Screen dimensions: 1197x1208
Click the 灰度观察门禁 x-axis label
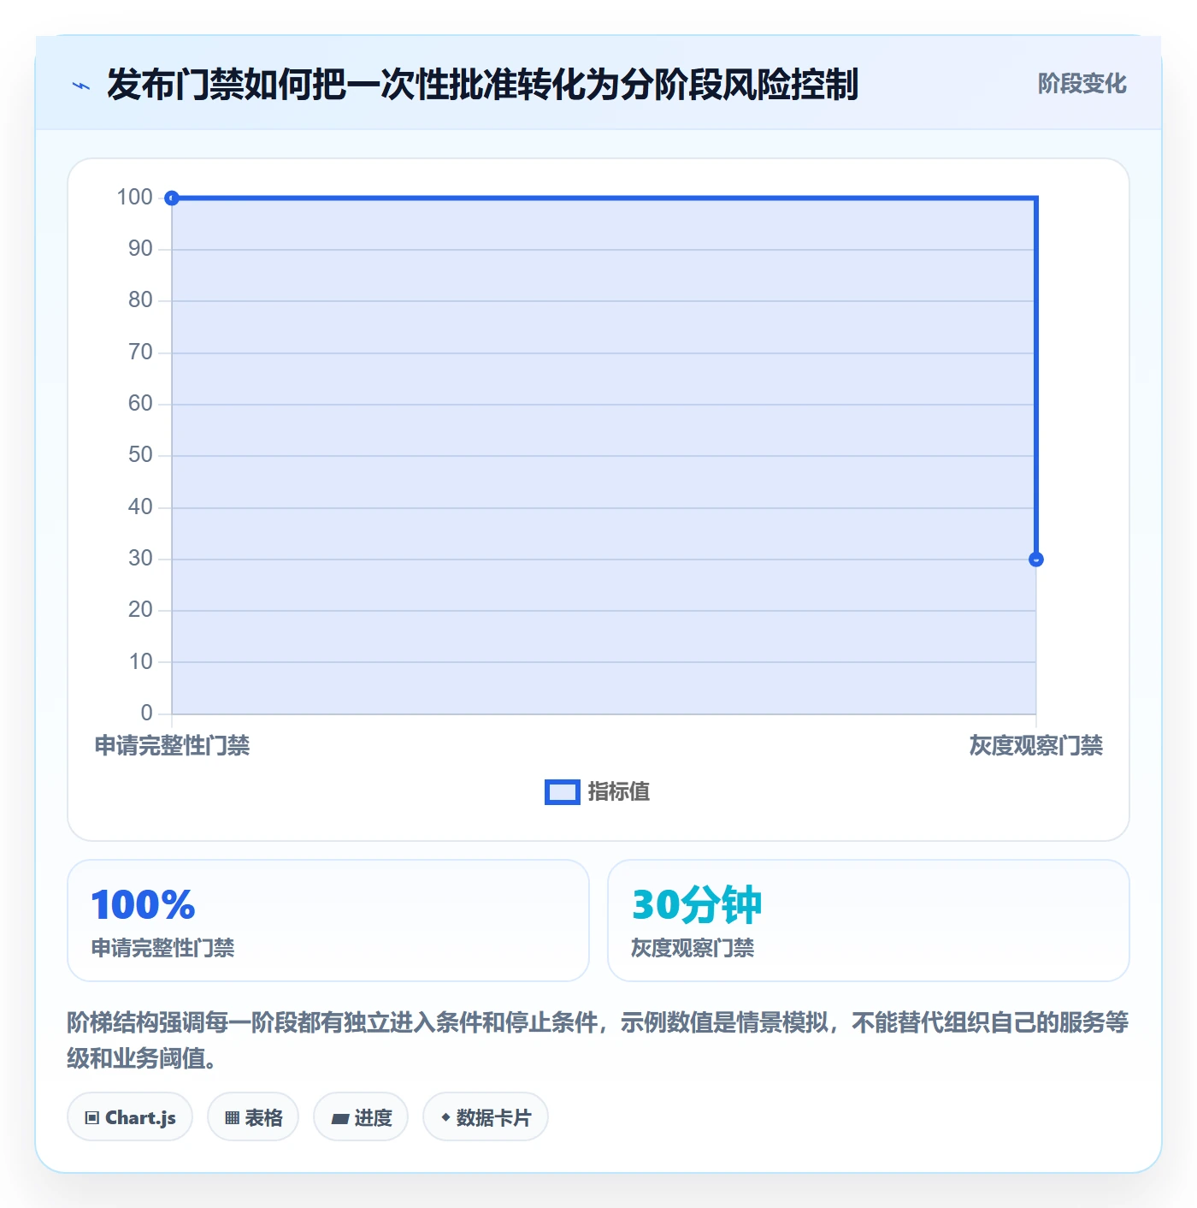[1035, 746]
